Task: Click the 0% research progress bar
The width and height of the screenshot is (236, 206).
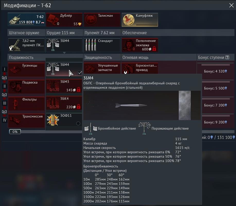Action: tap(15, 132)
